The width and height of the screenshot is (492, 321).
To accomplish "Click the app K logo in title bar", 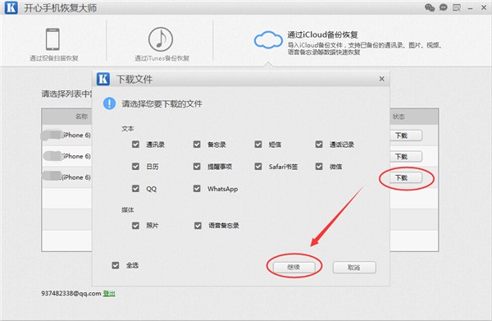I will tap(11, 7).
